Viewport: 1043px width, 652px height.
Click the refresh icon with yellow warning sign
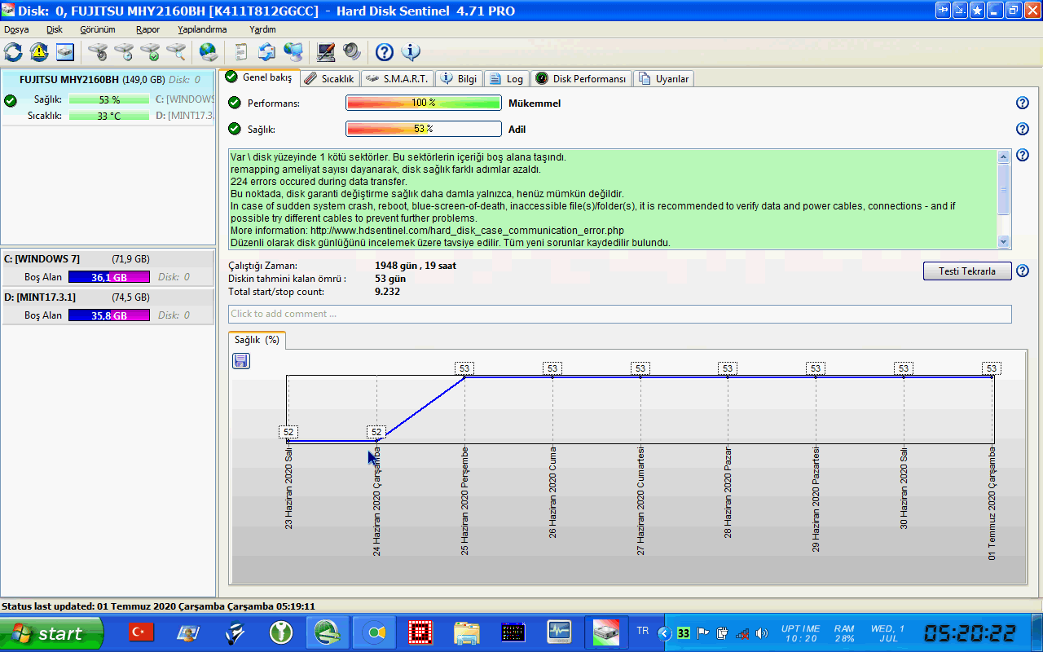click(39, 52)
